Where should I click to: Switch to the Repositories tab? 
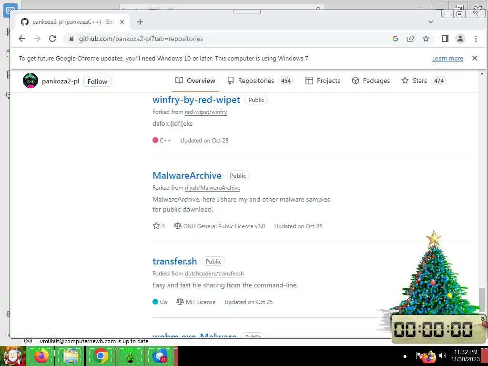pyautogui.click(x=260, y=81)
